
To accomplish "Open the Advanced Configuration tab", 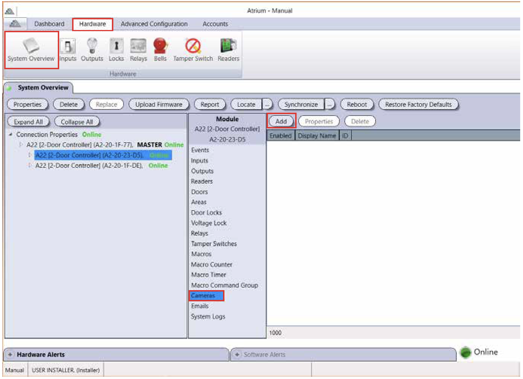I will tap(154, 24).
